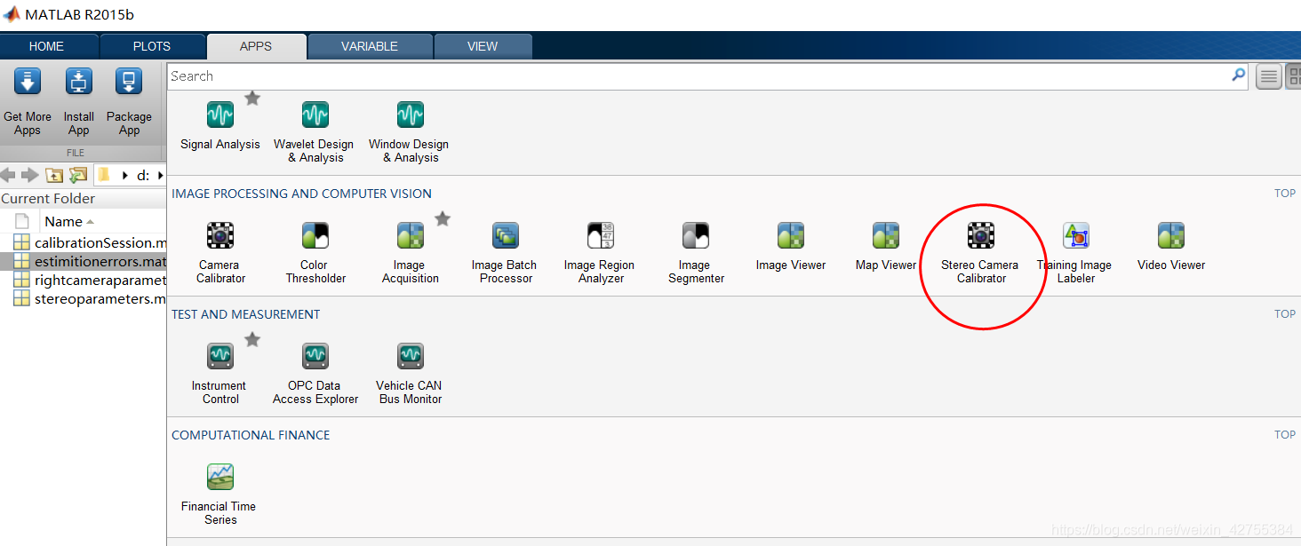
Task: Navigate forward in folder history
Action: pos(30,175)
